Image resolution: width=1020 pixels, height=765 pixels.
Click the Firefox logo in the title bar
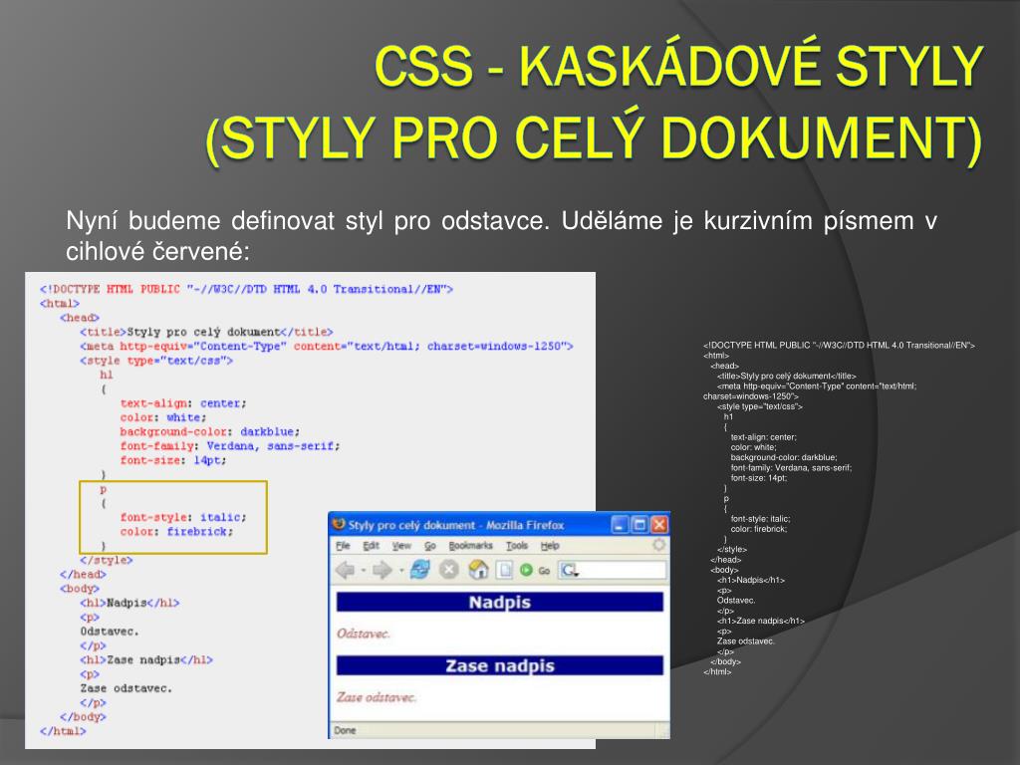[x=338, y=524]
